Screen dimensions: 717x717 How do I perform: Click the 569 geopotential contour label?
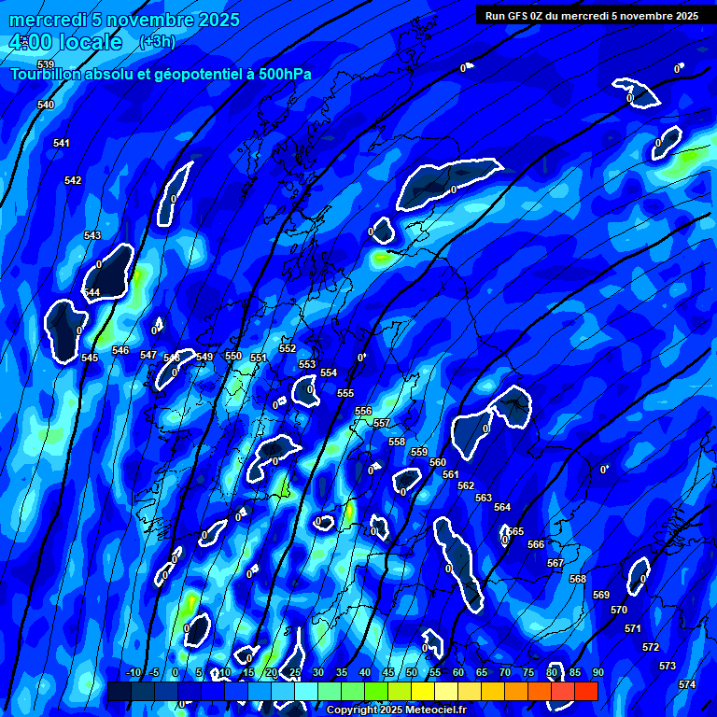click(601, 596)
